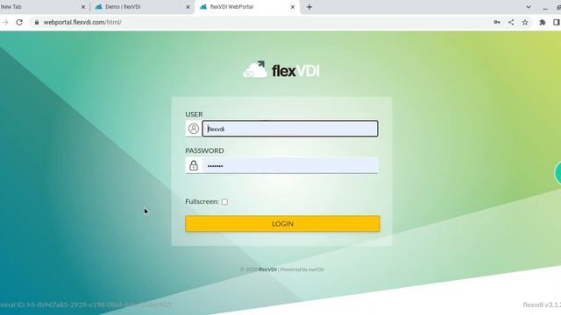Click the Terminal ID text at bottom
Viewport: 561px width, 315px height.
86,304
